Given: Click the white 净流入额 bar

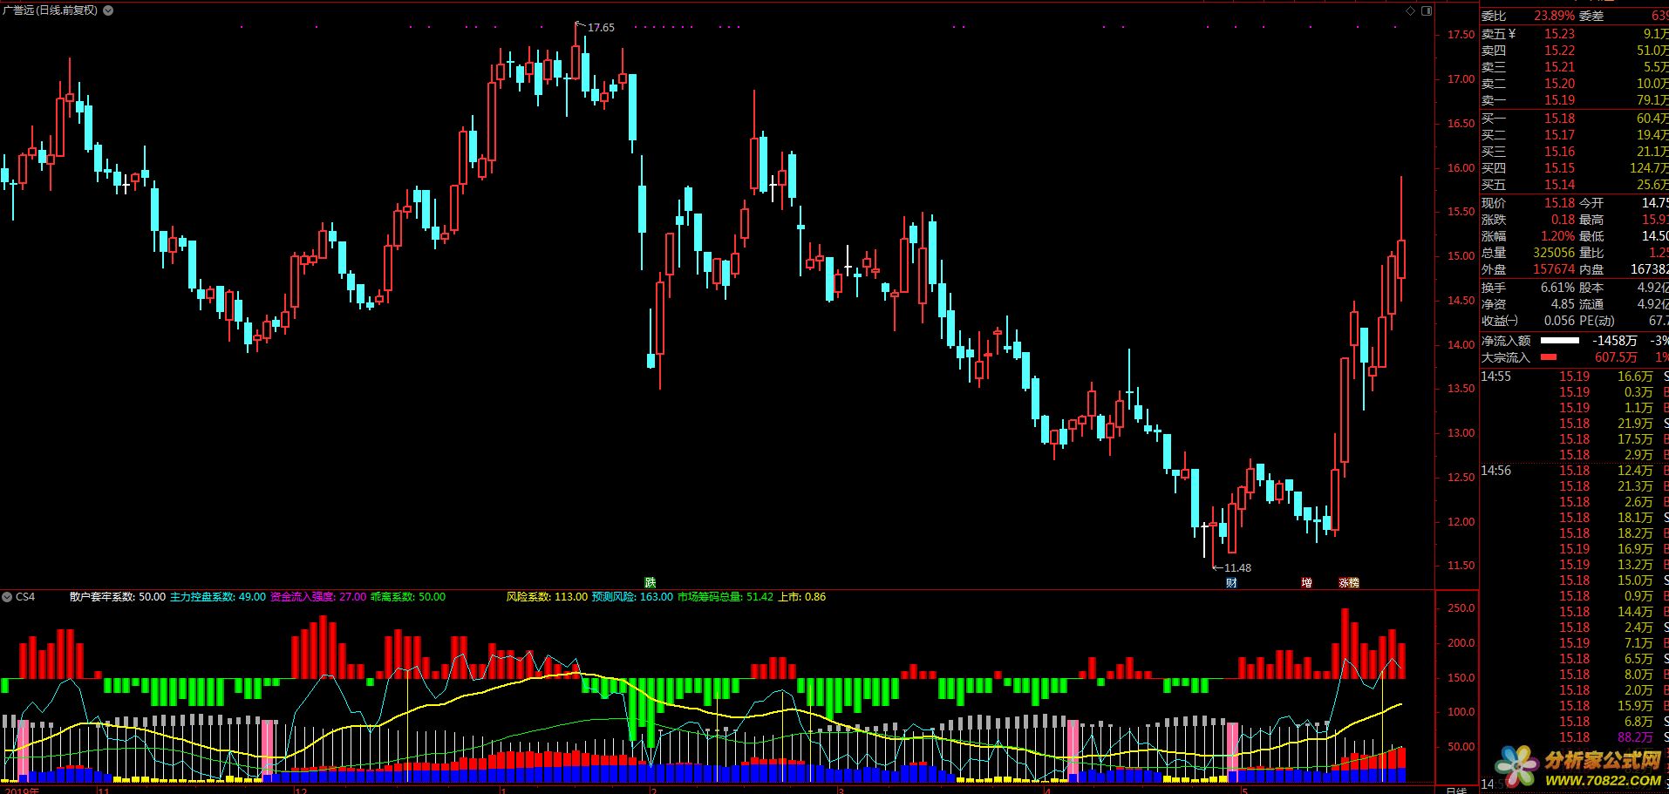Looking at the screenshot, I should [x=1559, y=341].
